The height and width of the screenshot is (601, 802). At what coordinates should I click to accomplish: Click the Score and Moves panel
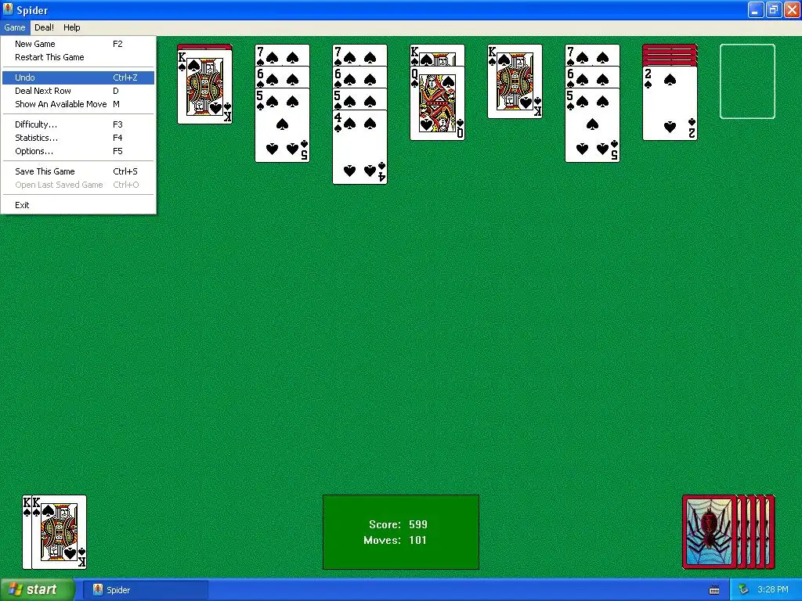click(x=401, y=532)
